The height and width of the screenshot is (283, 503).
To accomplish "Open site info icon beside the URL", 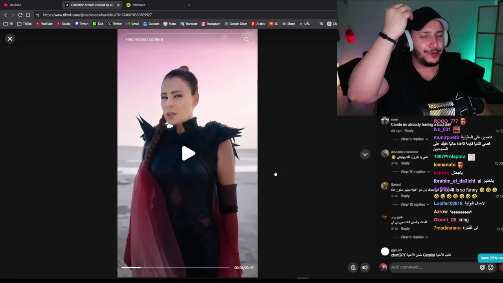I will click(x=37, y=15).
